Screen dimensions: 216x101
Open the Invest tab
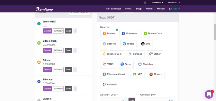point(128,9)
